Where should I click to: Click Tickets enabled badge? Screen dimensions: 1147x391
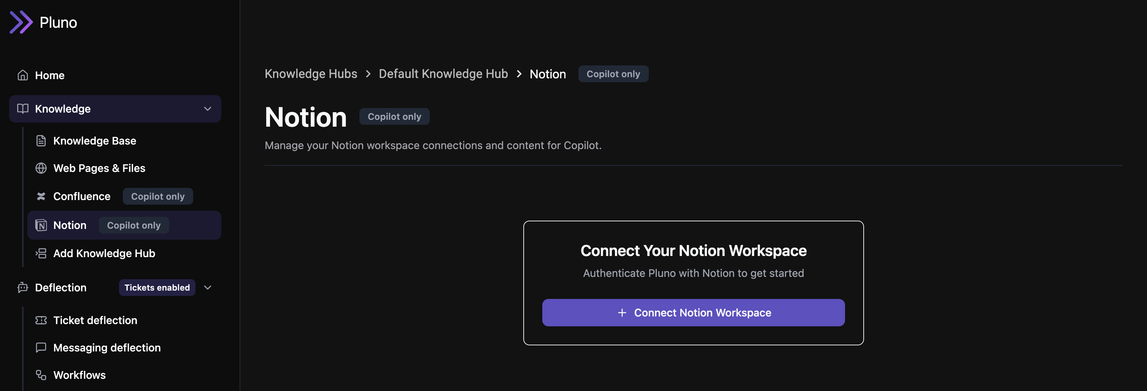[x=157, y=288]
